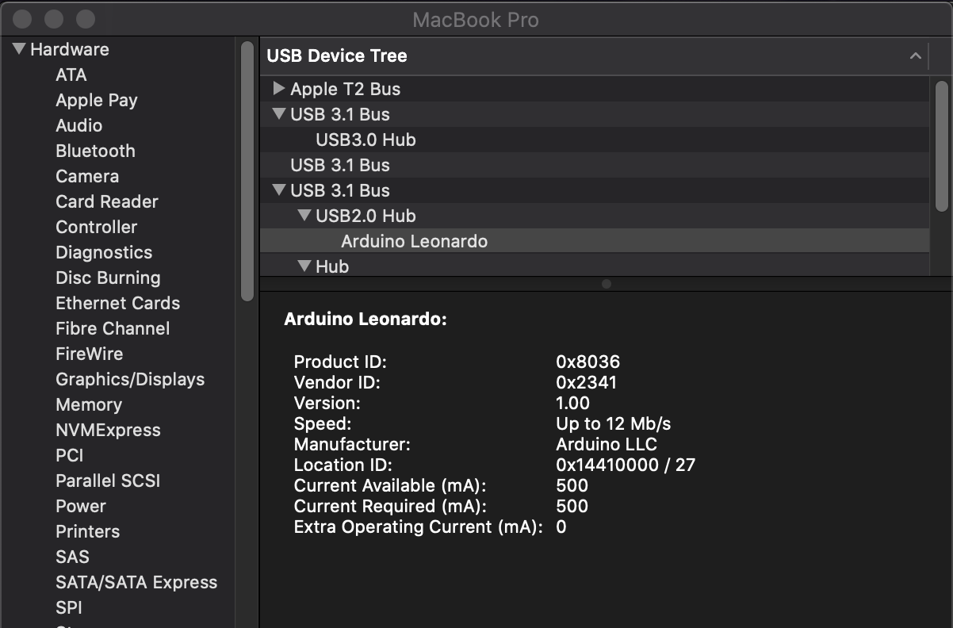
Task: Select Printers in the sidebar
Action: 87,531
